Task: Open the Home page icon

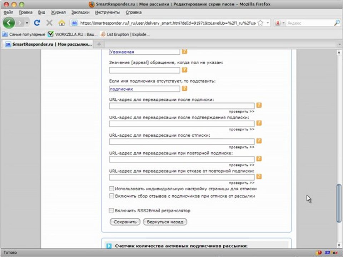Action: click(x=62, y=23)
